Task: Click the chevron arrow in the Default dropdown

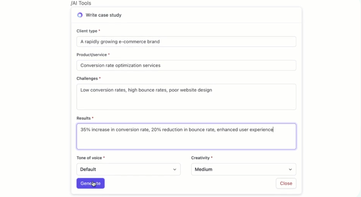Action: tap(175, 169)
